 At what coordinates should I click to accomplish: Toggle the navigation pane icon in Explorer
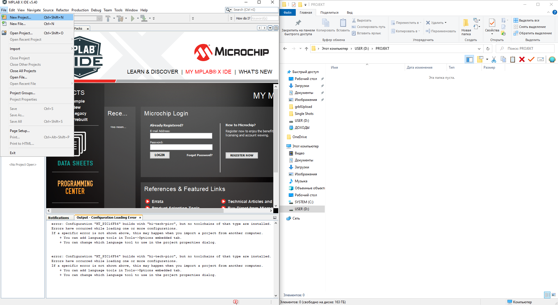469,60
